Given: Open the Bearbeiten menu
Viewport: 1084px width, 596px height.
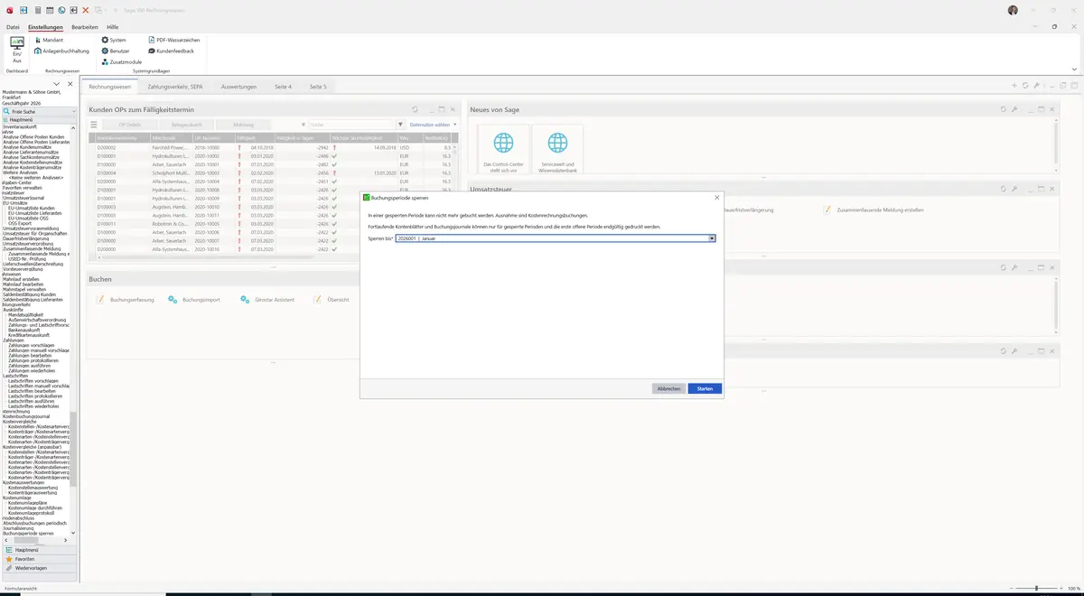Looking at the screenshot, I should click(85, 27).
